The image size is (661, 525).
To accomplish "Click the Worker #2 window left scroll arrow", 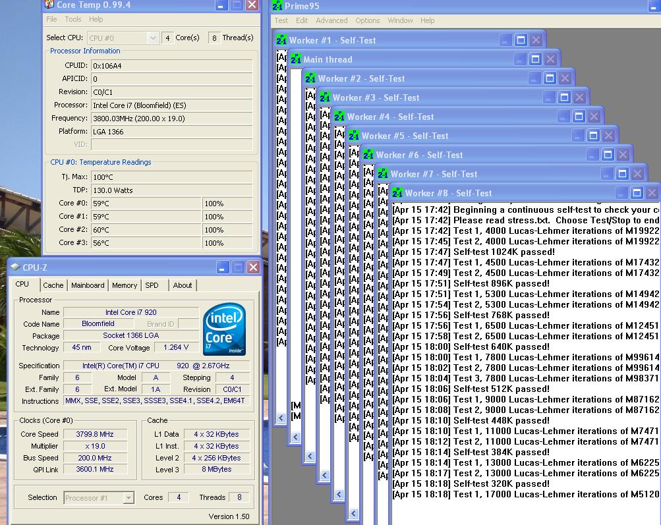I will click(x=310, y=456).
